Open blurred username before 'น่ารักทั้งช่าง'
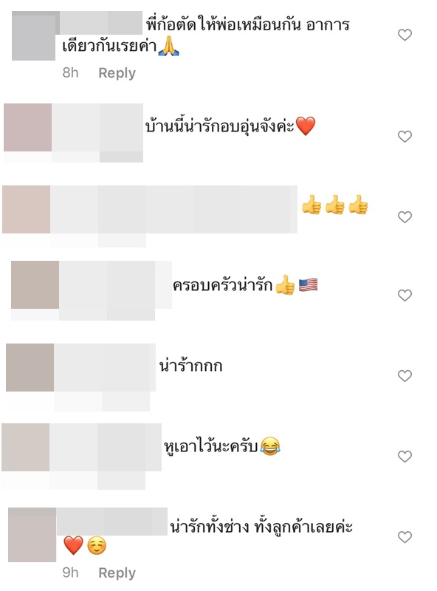This screenshot has width=437, height=591. click(x=112, y=522)
